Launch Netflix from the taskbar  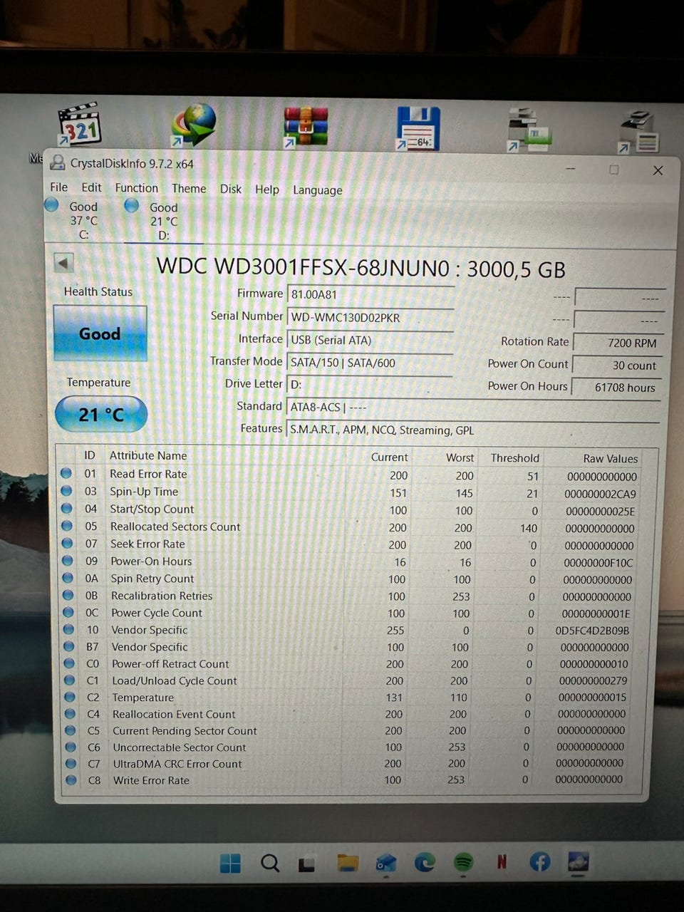coord(502,862)
